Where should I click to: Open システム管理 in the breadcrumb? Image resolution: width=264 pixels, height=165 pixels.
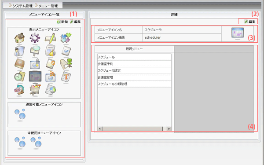tap(21, 6)
